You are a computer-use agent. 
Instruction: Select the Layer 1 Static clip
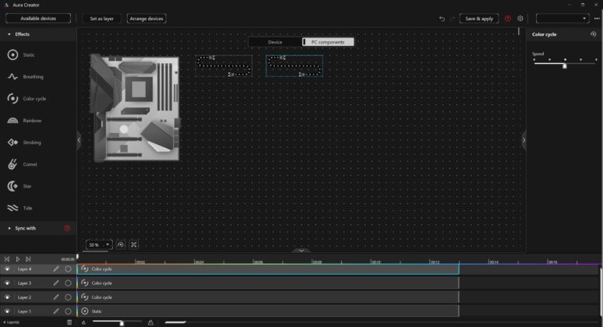(268, 311)
